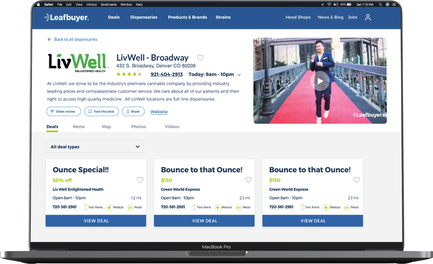433x264 pixels.
Task: Open the Edit menu in the menu bar
Action: pyautogui.click(x=69, y=5)
